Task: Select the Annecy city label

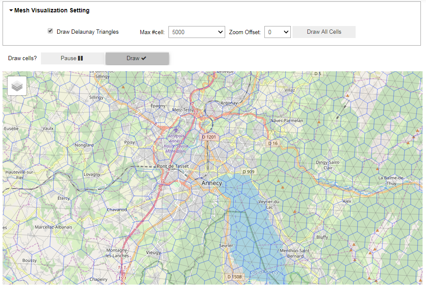Action: pyautogui.click(x=212, y=183)
